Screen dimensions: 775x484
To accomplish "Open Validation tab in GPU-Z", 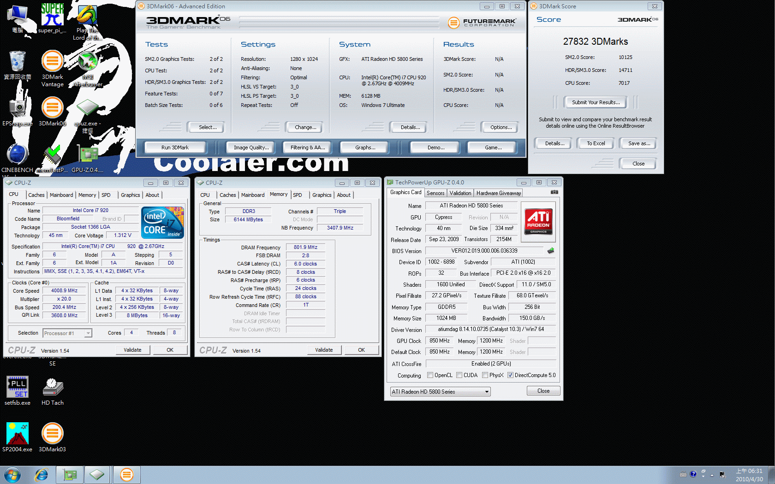I will [x=460, y=193].
